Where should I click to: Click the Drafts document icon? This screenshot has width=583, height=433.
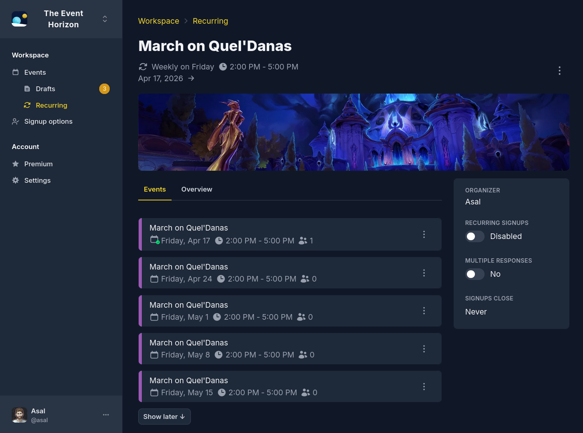click(x=27, y=88)
